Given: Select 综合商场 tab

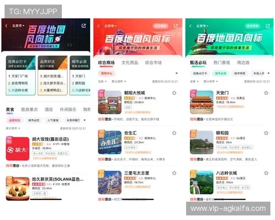Looking at the screenshot, I should click(106, 63).
